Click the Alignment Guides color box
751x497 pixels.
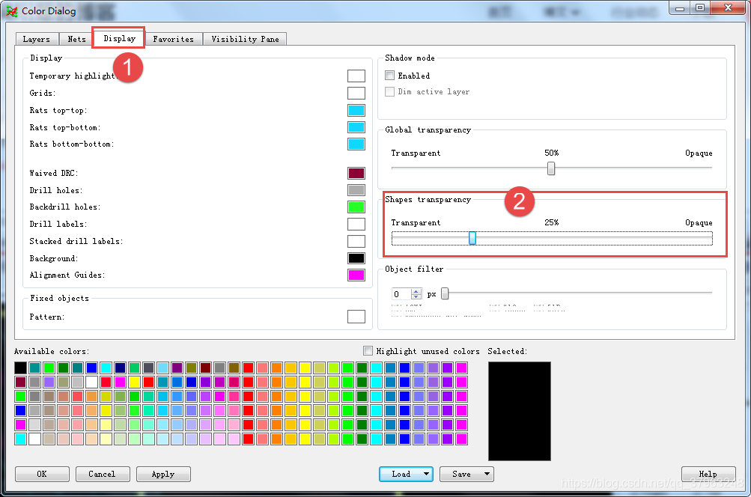pos(356,275)
